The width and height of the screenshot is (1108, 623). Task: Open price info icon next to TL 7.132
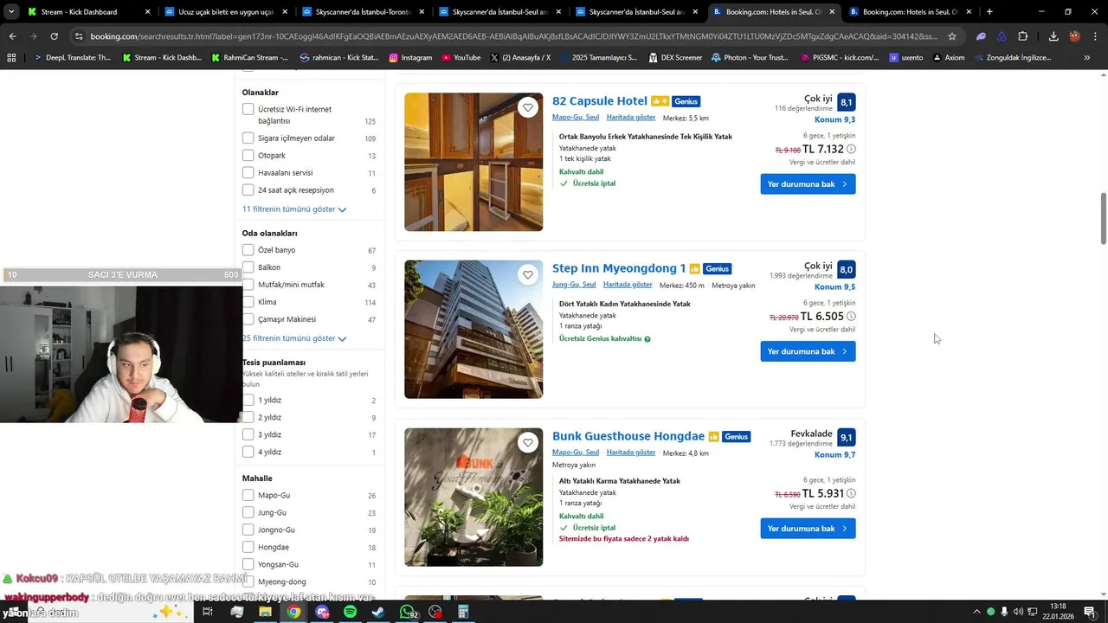point(851,149)
